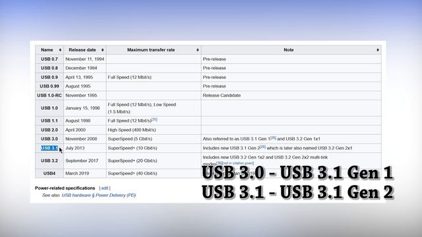
Task: Open citation 35 next to USB 1.1 speed
Action: (154, 119)
